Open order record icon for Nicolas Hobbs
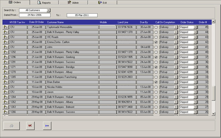The image size is (221, 138). pyautogui.click(x=6, y=87)
